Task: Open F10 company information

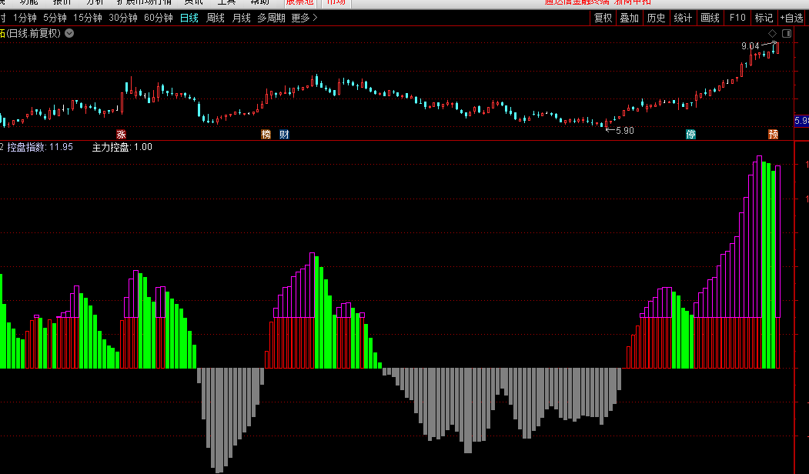Action: (x=737, y=18)
